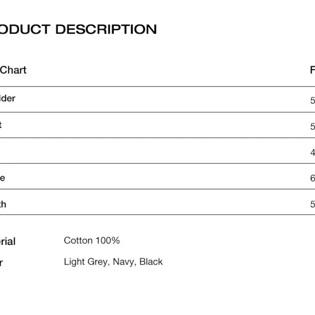Viewport: 315px width, 315px height.
Task: Click the Black color name
Action: 151,262
